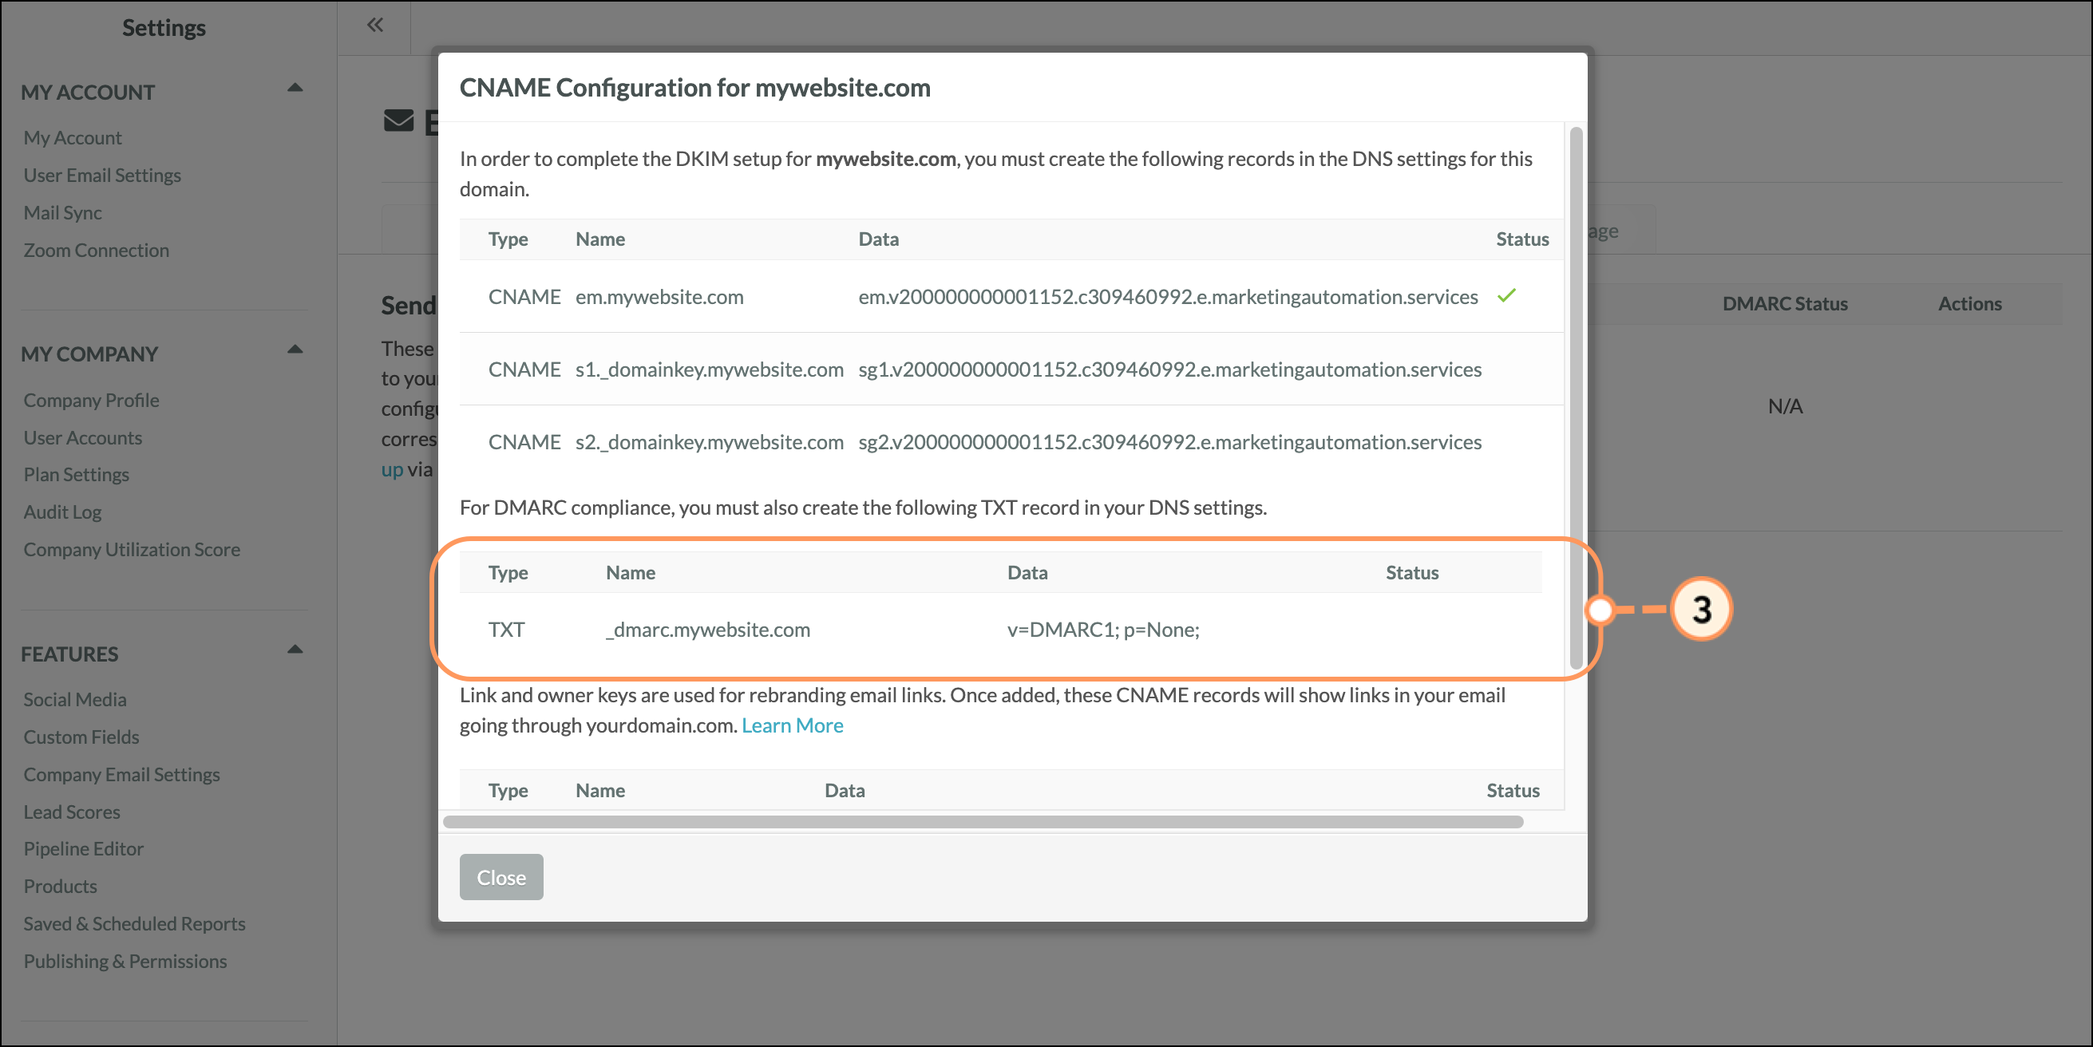
Task: Open the Pipeline Editor
Action: click(84, 849)
